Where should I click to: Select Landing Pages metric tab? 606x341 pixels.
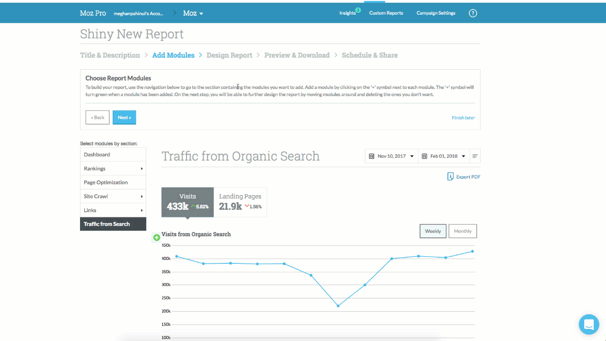click(x=240, y=202)
